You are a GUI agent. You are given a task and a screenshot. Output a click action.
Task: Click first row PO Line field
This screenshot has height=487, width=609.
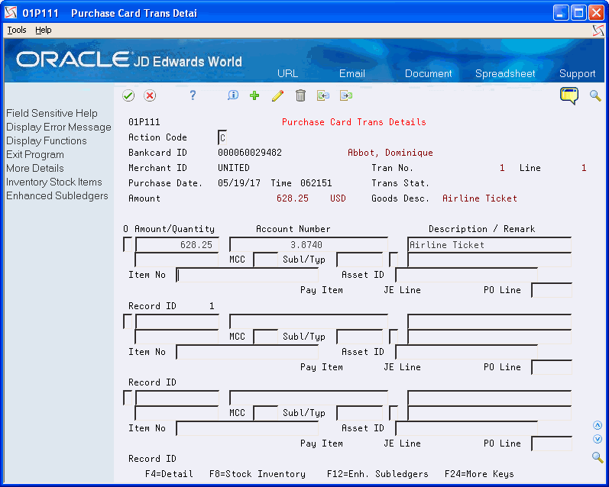pyautogui.click(x=552, y=290)
